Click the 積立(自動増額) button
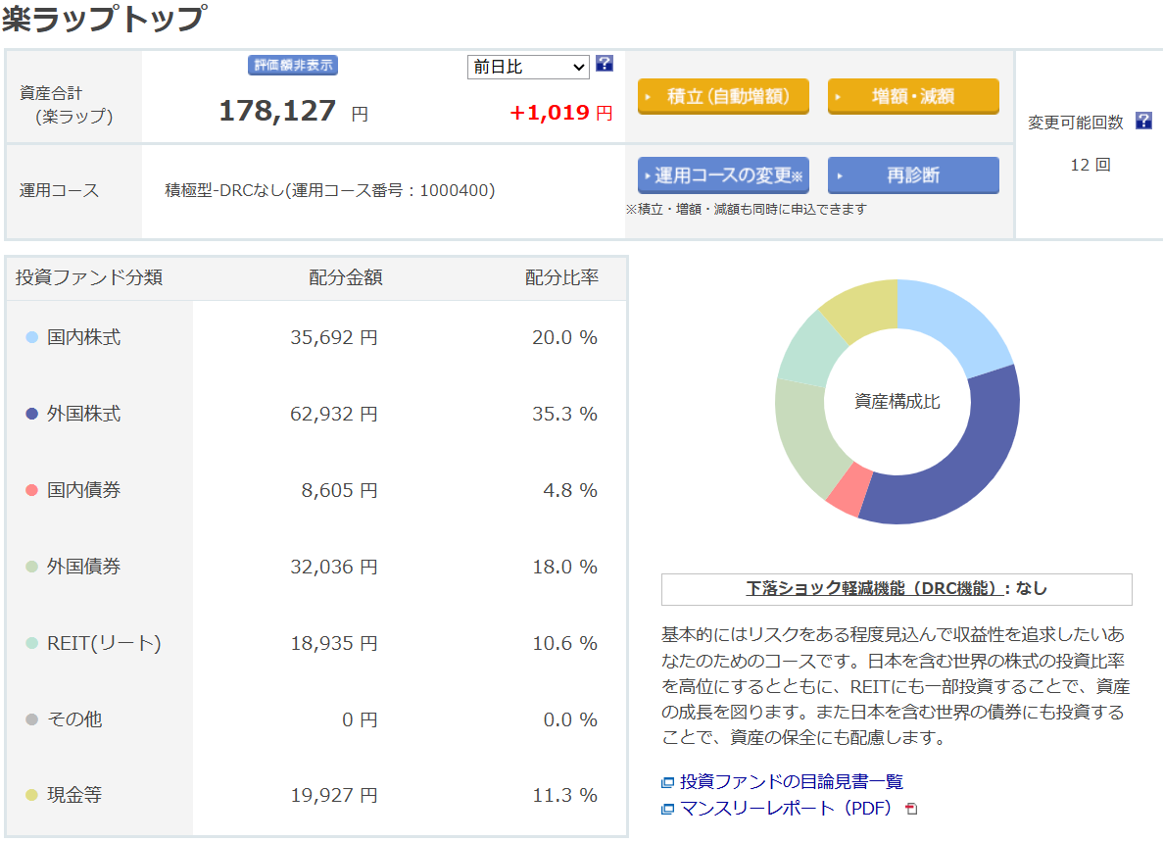 tap(723, 96)
